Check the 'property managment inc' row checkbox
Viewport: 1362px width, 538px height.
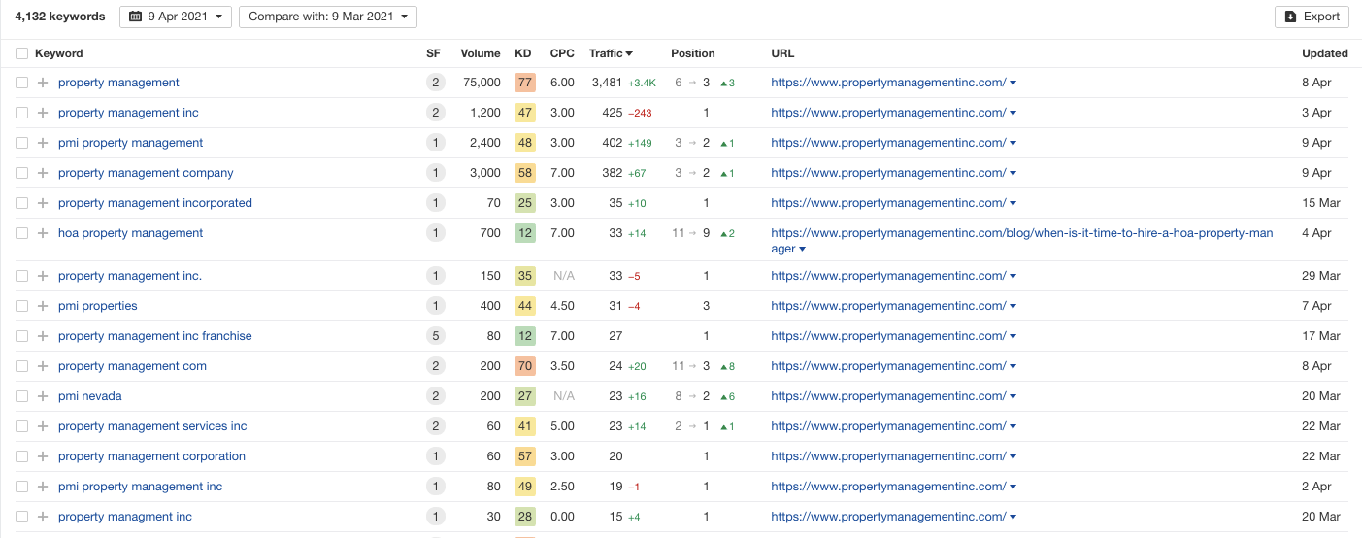(21, 517)
